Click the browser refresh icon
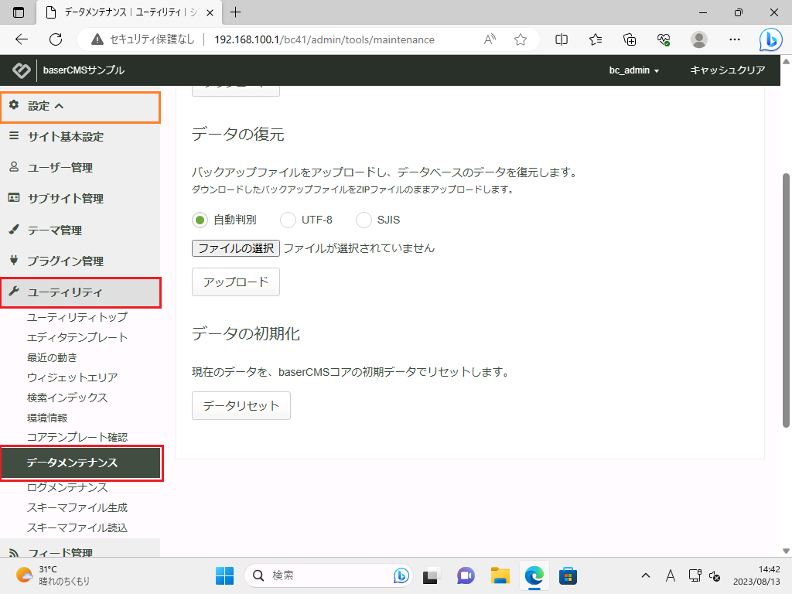Image resolution: width=792 pixels, height=594 pixels. click(55, 39)
